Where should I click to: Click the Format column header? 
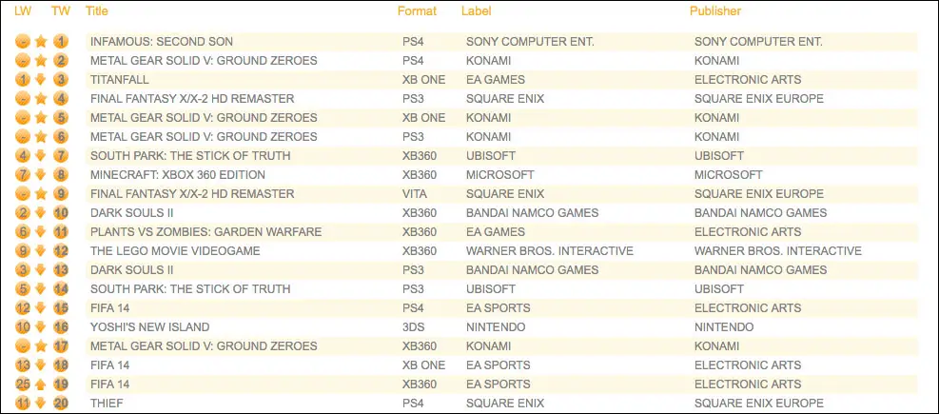tap(417, 11)
